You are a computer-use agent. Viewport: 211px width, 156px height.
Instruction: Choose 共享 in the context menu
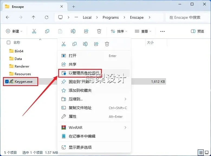94,64
